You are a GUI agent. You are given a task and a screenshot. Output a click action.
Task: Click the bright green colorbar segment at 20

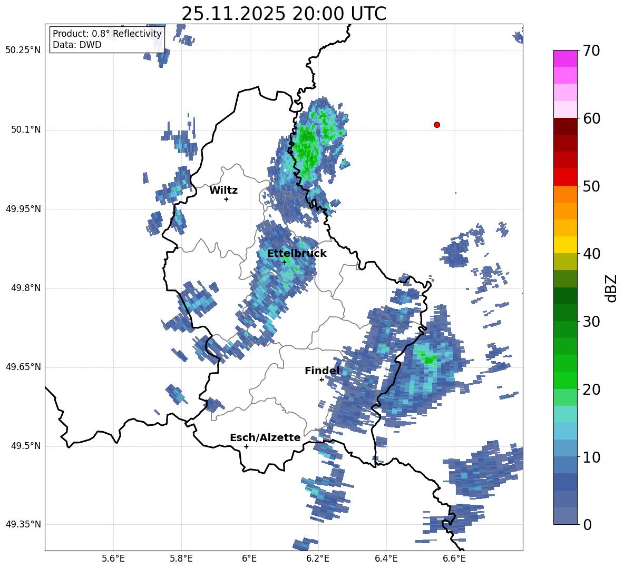pos(565,381)
